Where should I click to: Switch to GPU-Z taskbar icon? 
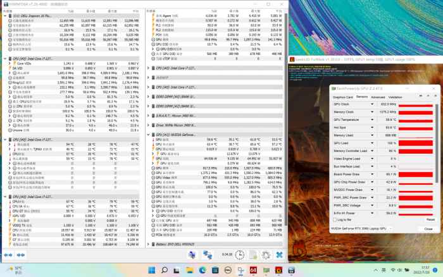click(266, 270)
